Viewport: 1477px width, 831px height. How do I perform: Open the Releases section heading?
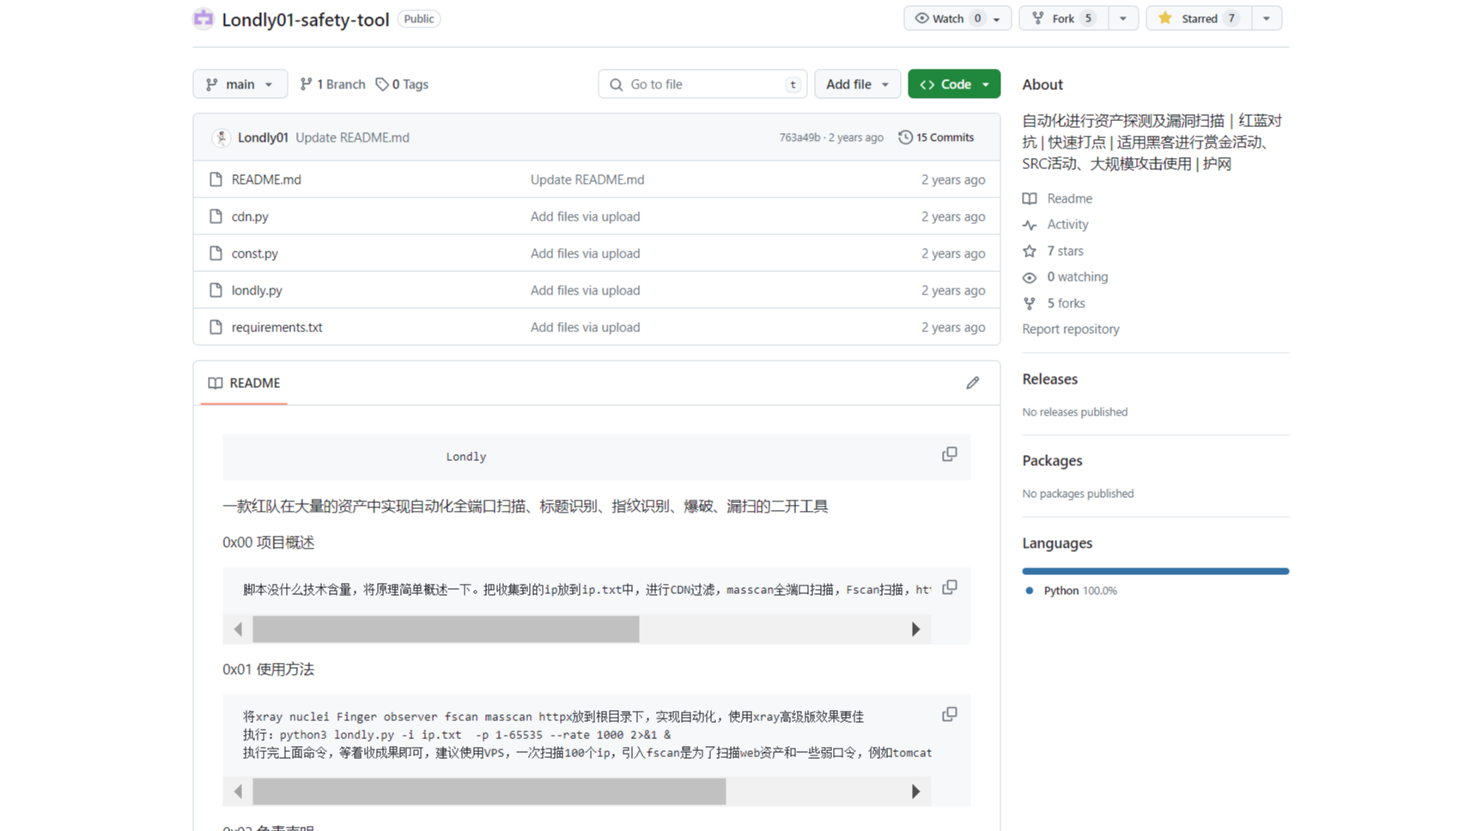coord(1049,379)
